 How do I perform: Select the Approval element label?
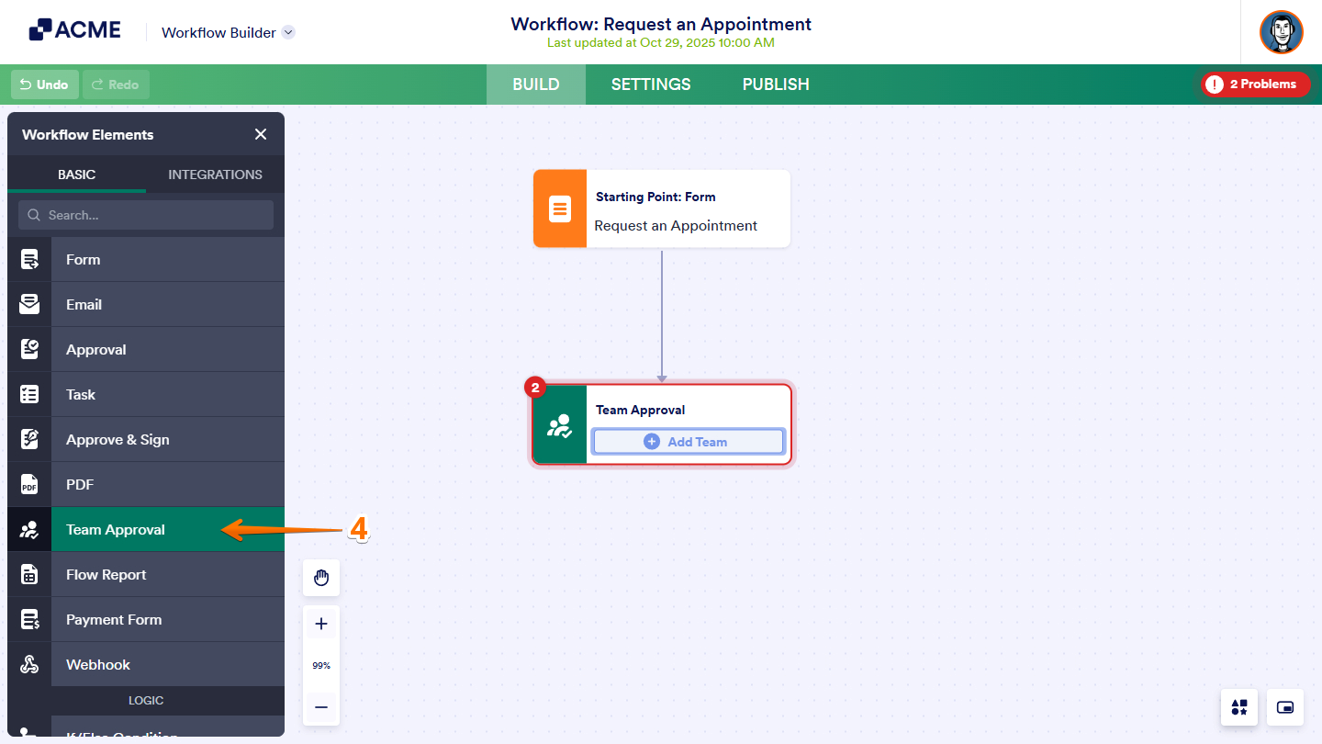[x=96, y=350]
